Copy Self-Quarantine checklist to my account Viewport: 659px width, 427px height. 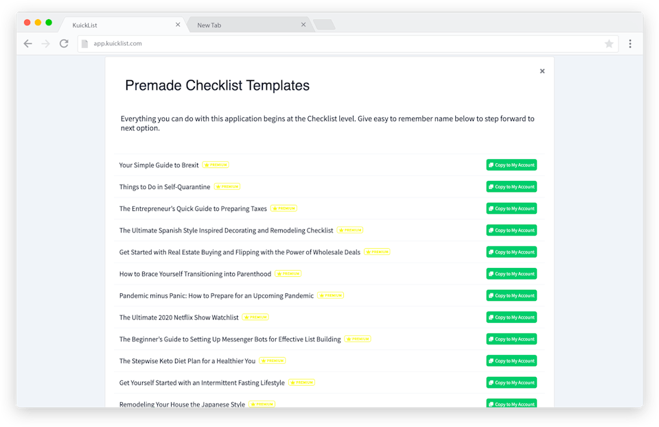click(511, 186)
